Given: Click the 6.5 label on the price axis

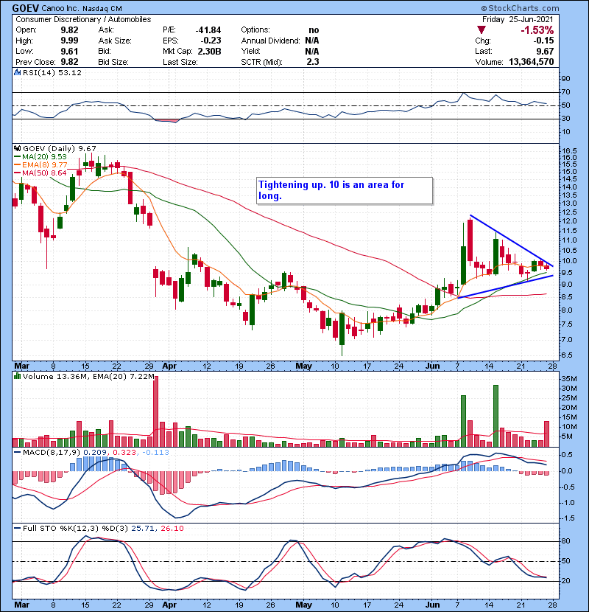Looking at the screenshot, I should click(x=567, y=355).
